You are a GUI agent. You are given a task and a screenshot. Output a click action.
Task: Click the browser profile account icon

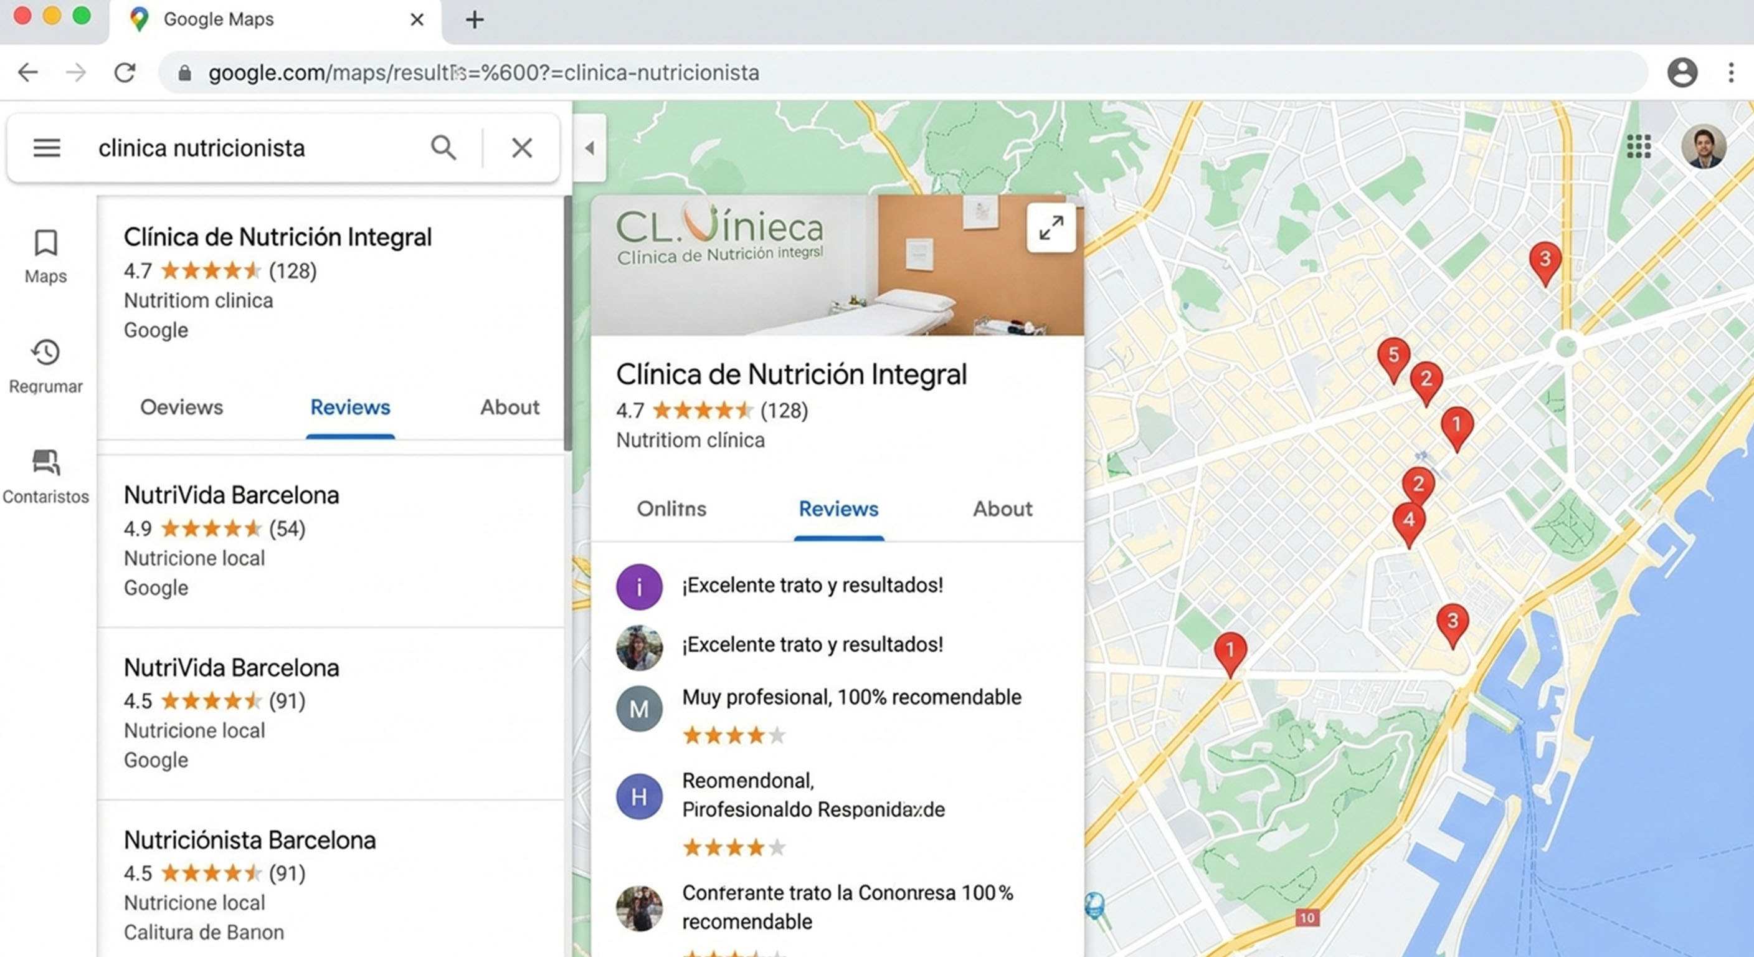point(1682,72)
